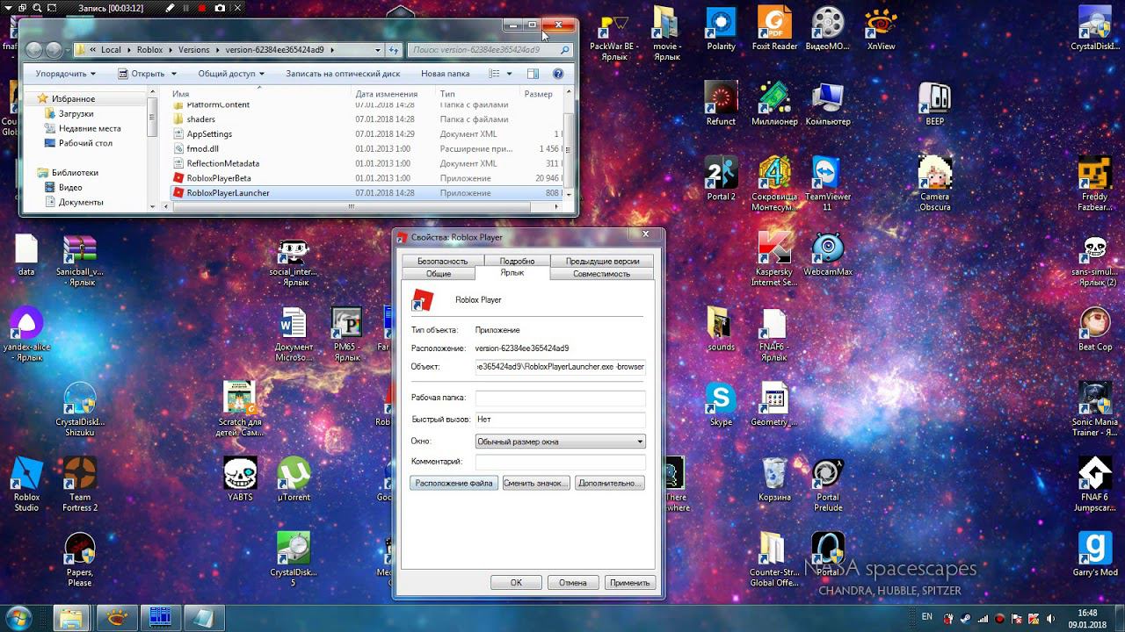
Task: Click the Explorer search box
Action: (x=490, y=50)
